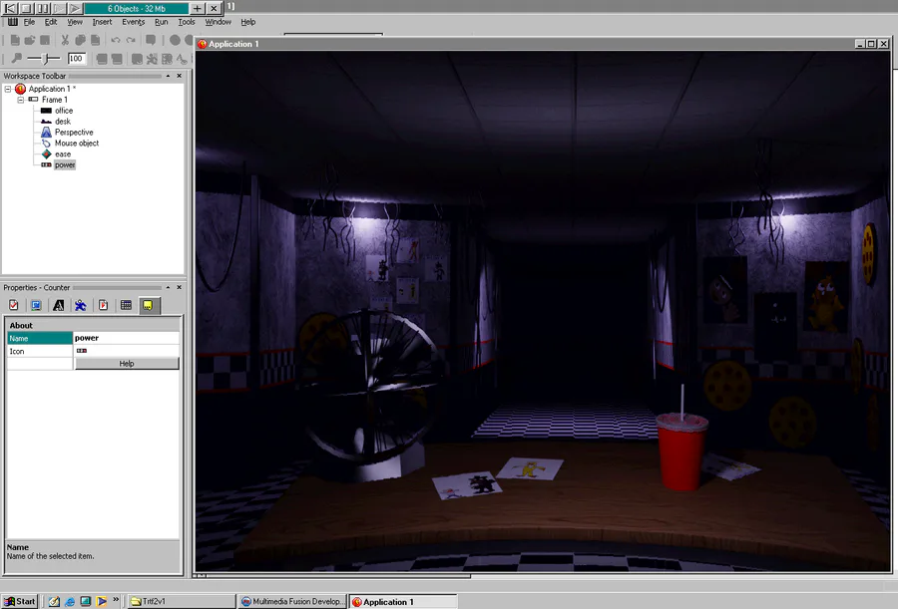Screen dimensions: 898x609
Task: Open the Insert menu
Action: pyautogui.click(x=102, y=22)
